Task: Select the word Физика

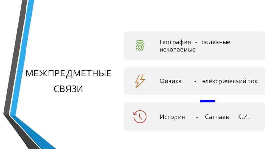Action: [x=170, y=81]
